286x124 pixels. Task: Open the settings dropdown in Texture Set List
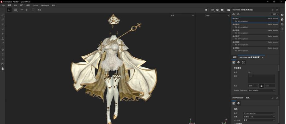click(x=275, y=14)
